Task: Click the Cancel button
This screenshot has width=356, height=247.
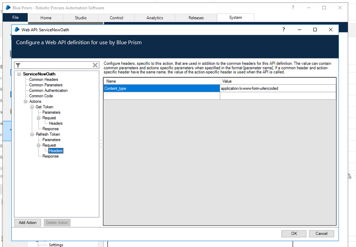Action: 321,233
